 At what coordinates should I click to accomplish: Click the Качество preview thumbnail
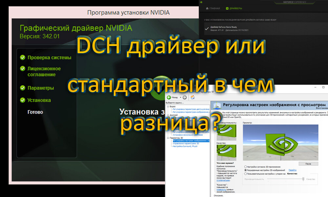(227, 153)
